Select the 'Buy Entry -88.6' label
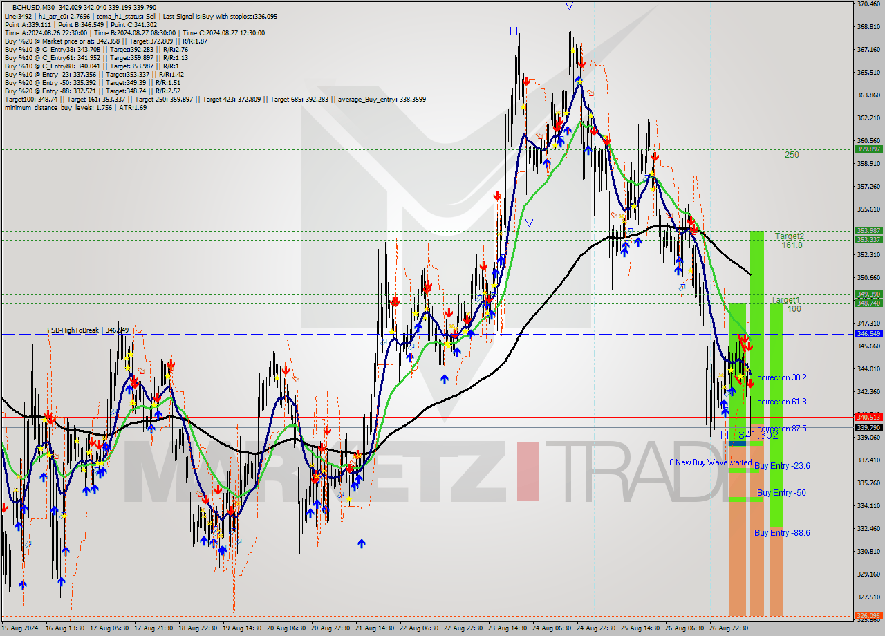 tap(782, 533)
